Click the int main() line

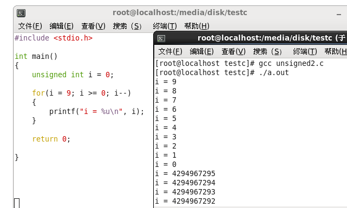coord(36,56)
